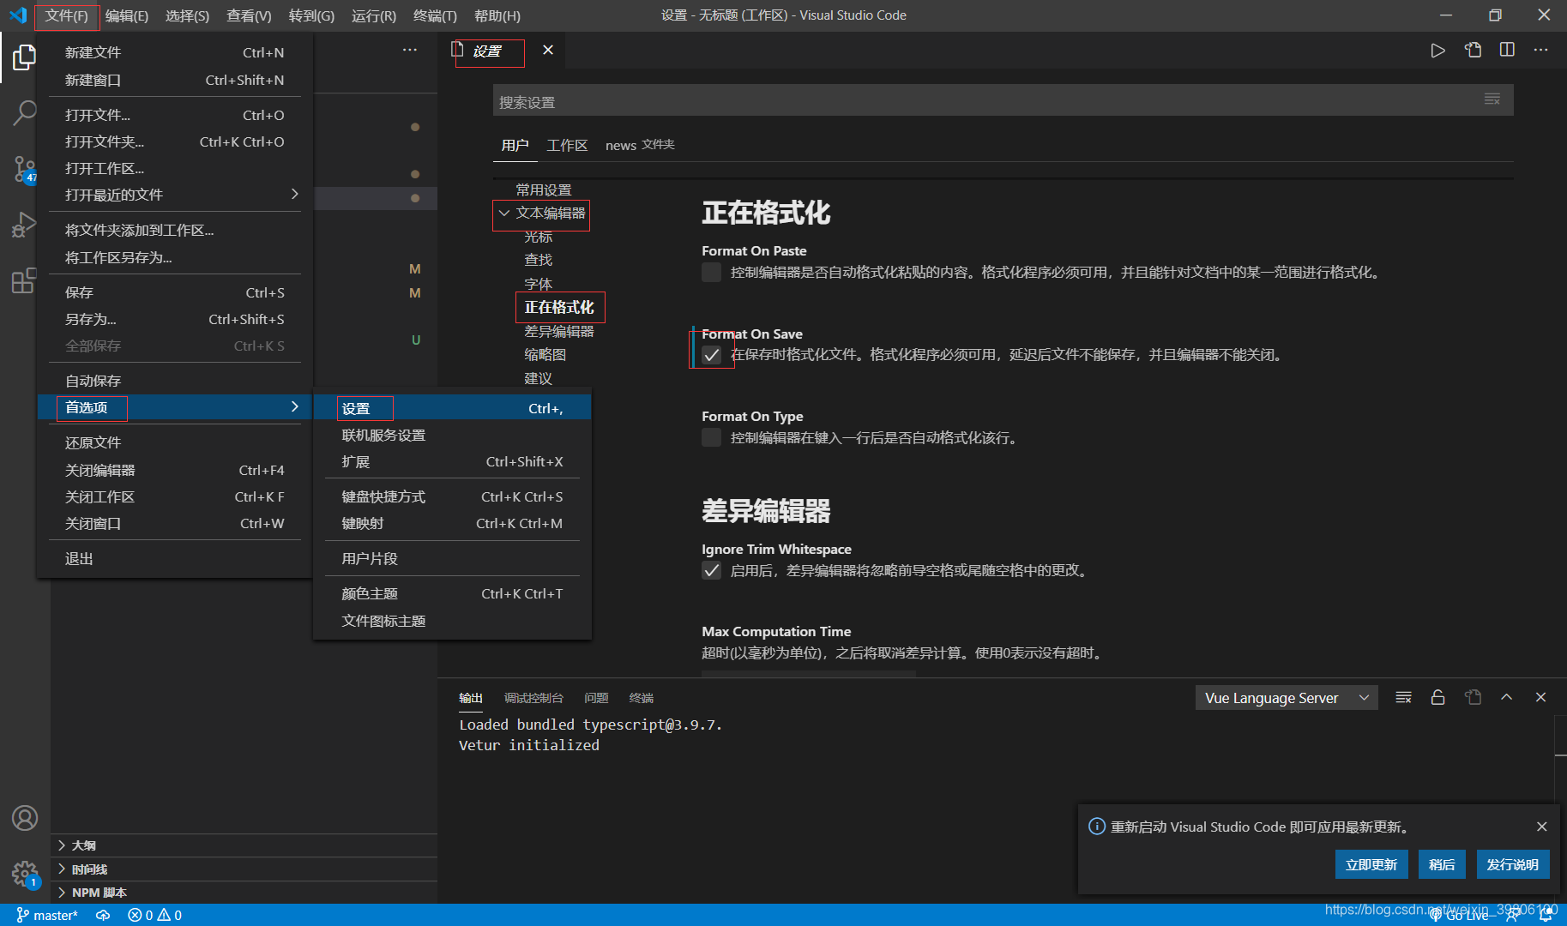Open editor More Actions ellipsis
Screen dimensions: 1567x926
point(1541,51)
